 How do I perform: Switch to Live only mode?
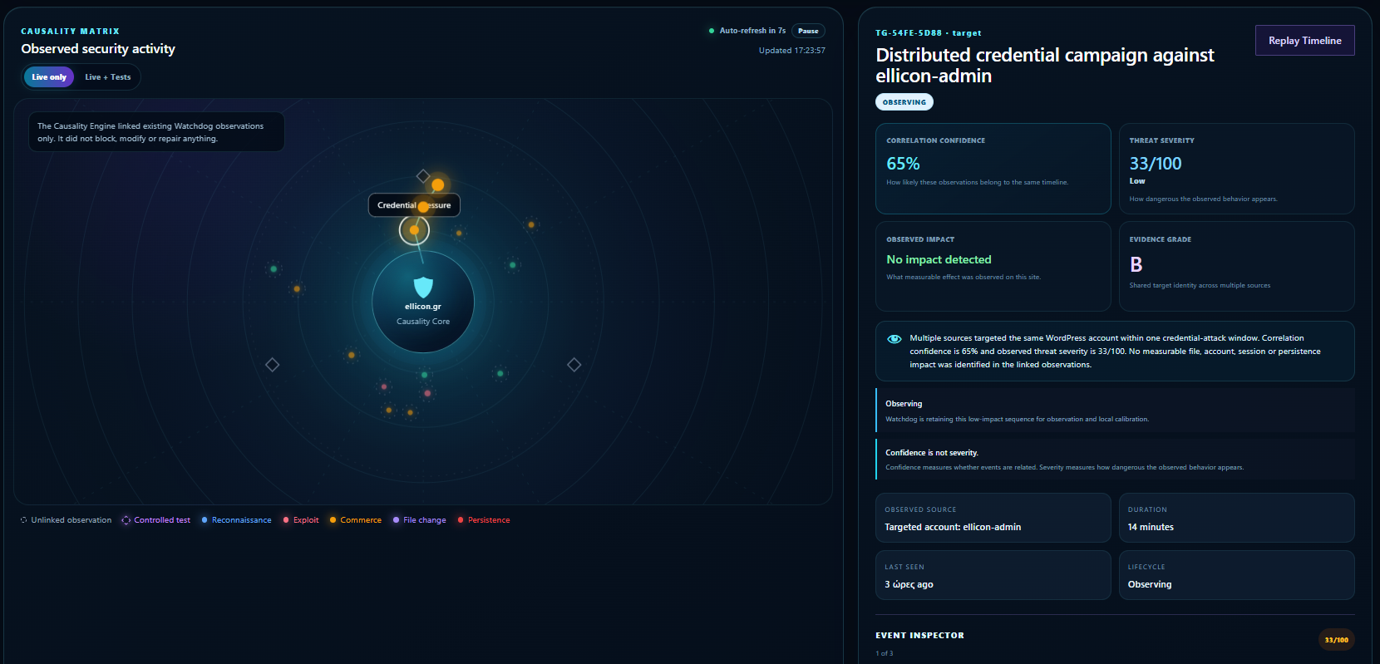49,77
